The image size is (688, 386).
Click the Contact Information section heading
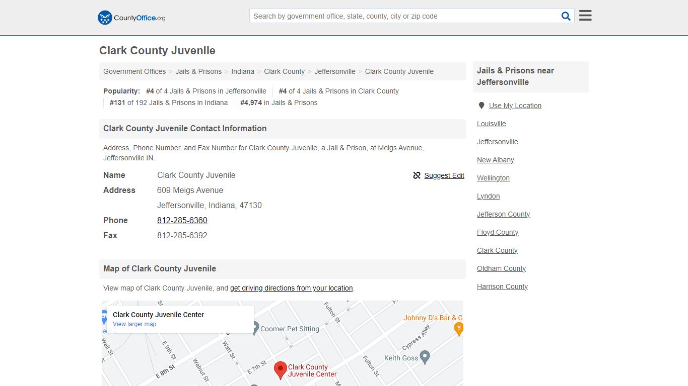185,129
